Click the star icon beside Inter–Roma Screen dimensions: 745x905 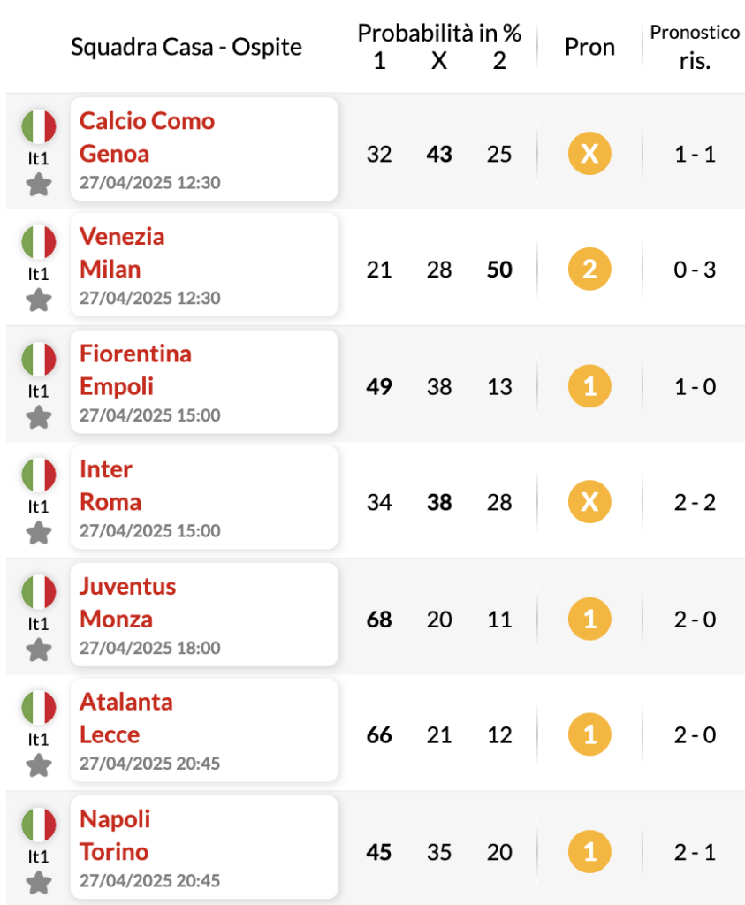39,533
